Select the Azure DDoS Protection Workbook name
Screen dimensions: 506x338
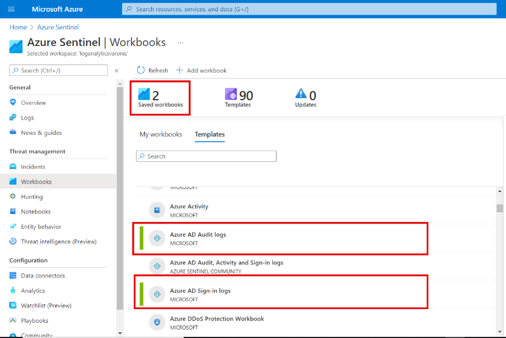tap(217, 319)
